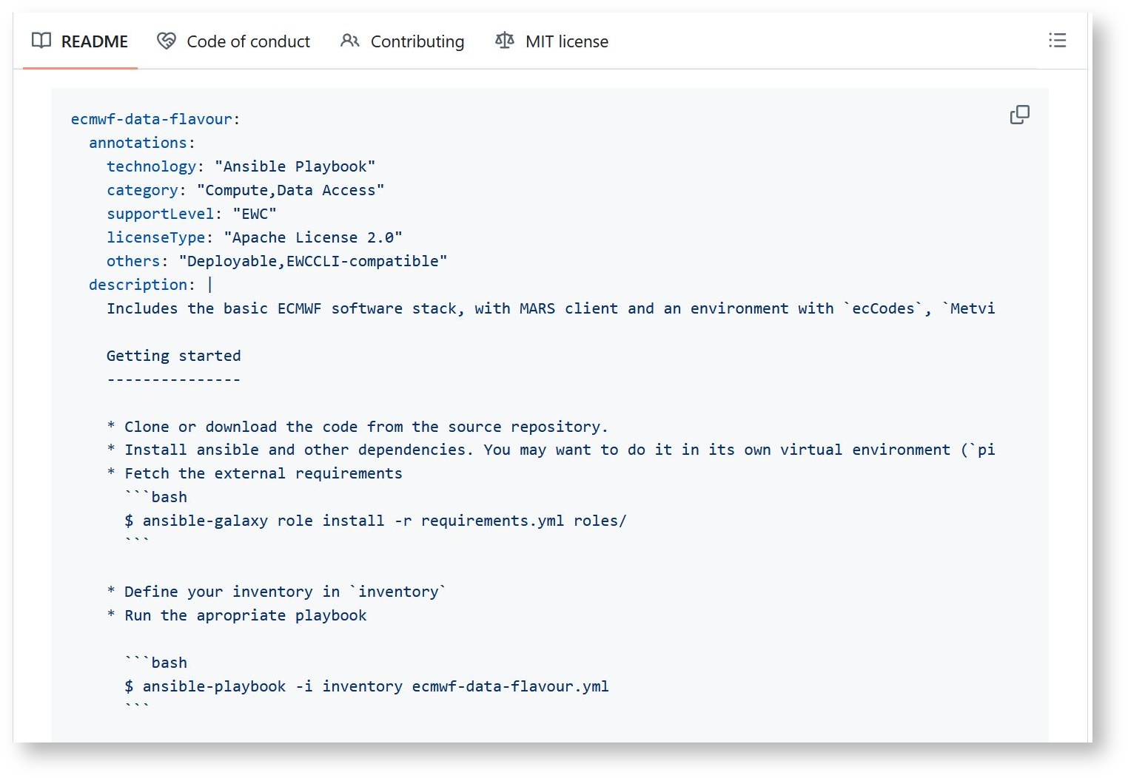Click the "Ansible Playbook" technology value
This screenshot has width=1128, height=778.
click(x=295, y=166)
